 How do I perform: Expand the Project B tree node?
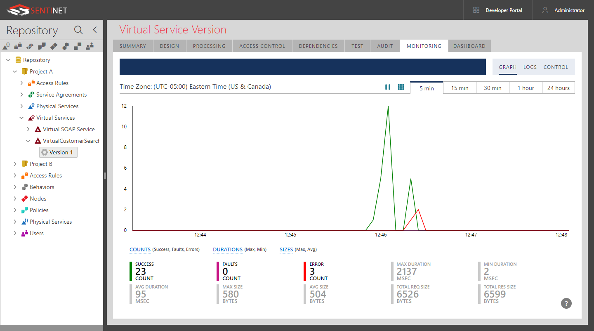pos(15,164)
